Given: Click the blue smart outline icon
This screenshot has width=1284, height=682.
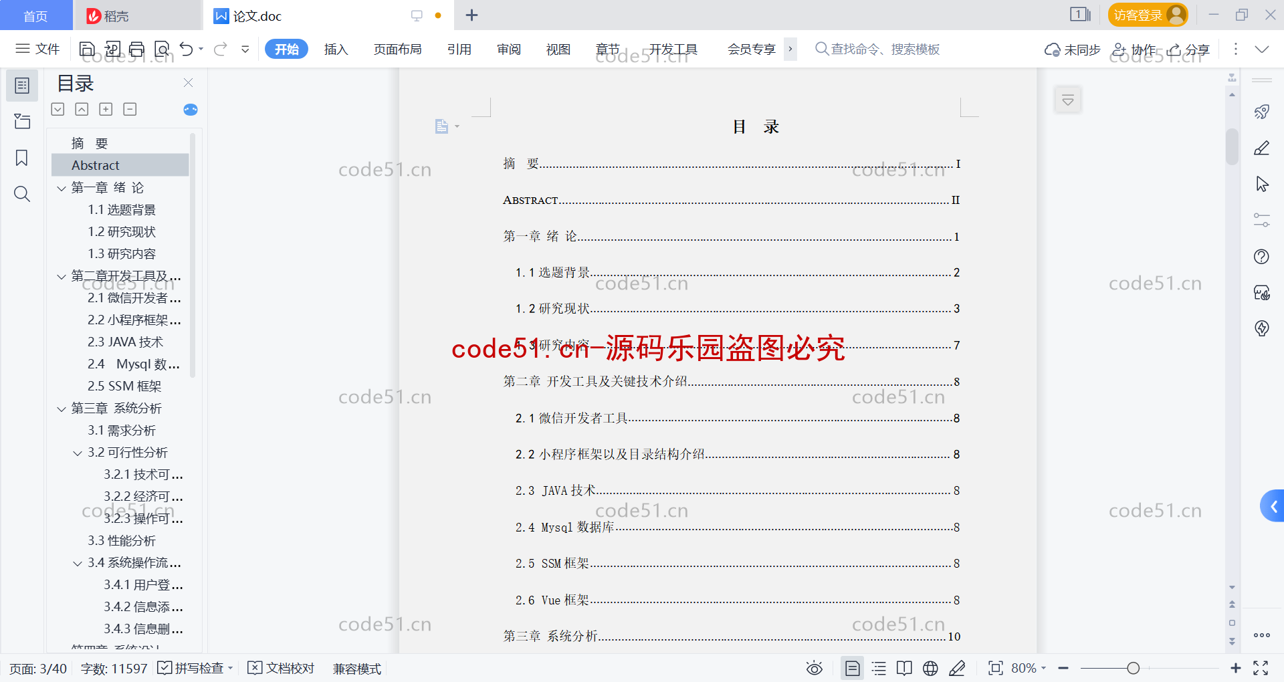Looking at the screenshot, I should pyautogui.click(x=191, y=110).
